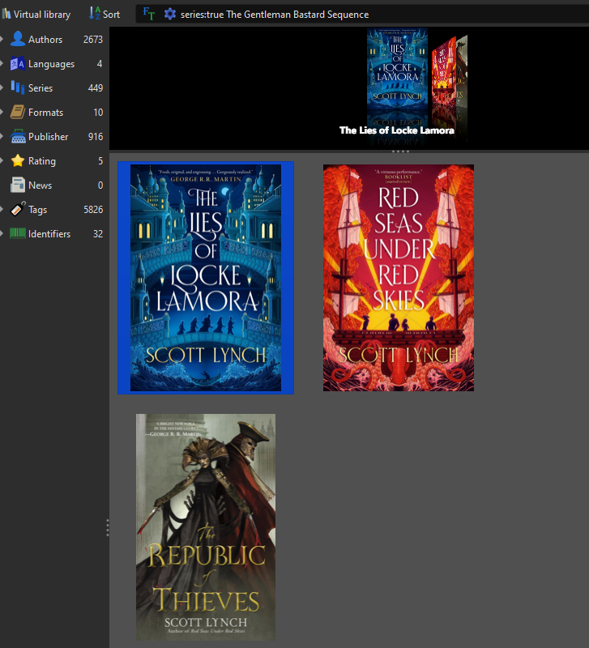Click the Rating star icon
589x648 pixels.
[x=18, y=160]
